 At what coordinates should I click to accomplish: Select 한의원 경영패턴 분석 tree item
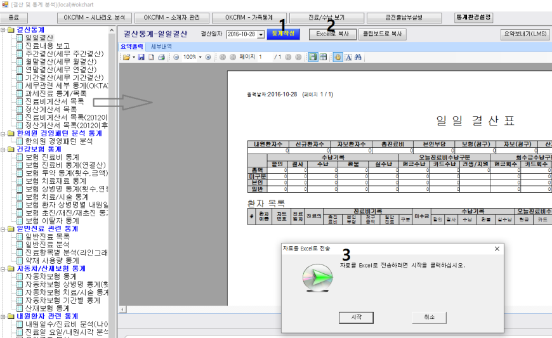[59, 141]
